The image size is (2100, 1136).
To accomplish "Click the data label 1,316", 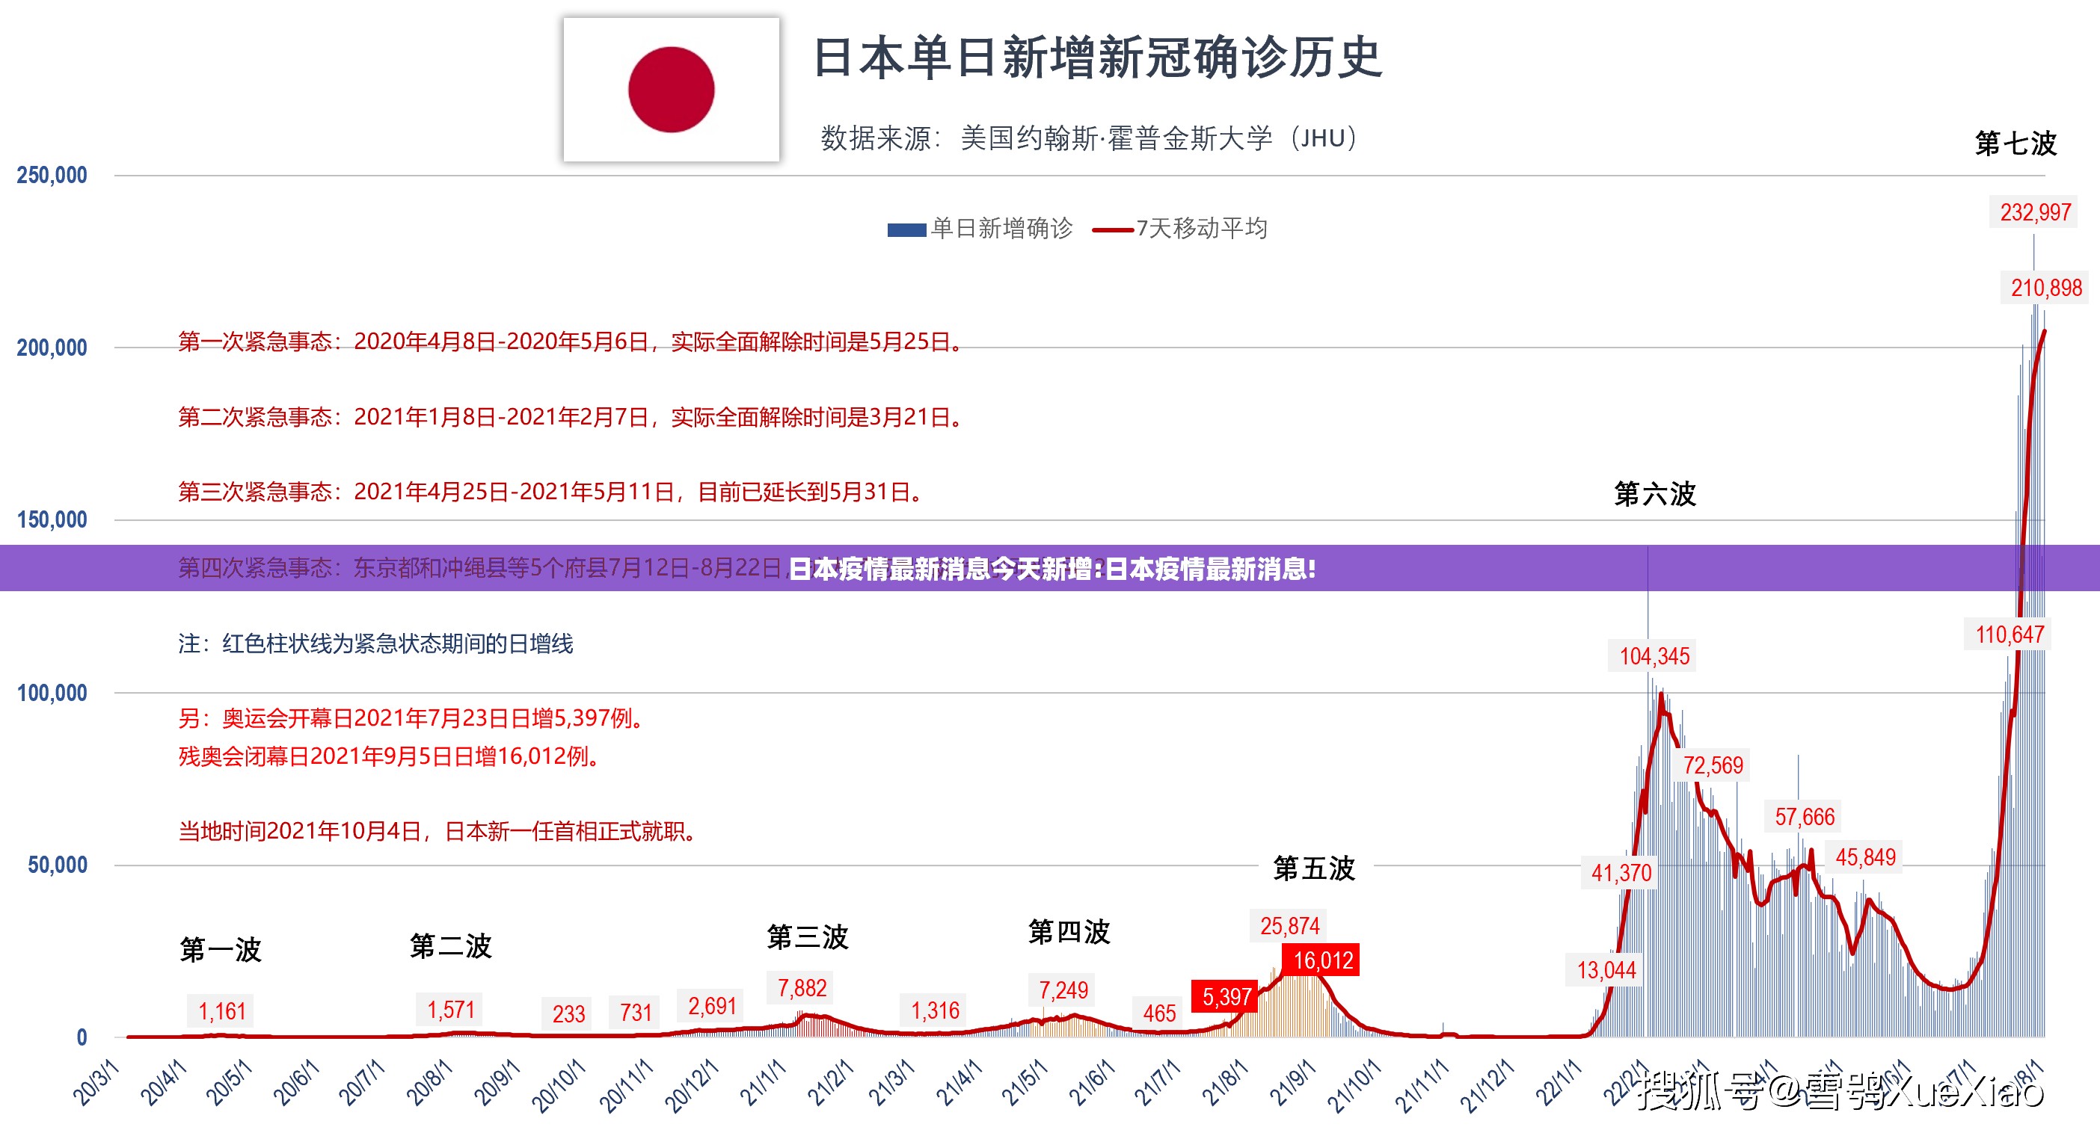I will pyautogui.click(x=935, y=1011).
